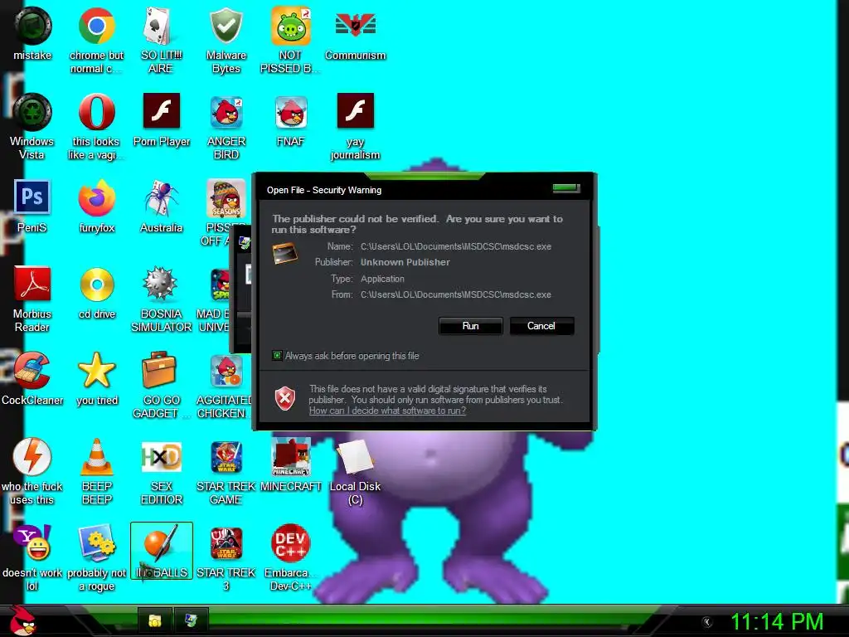The height and width of the screenshot is (637, 849).
Task: Close the Security Warning dialog with green button
Action: 565,188
